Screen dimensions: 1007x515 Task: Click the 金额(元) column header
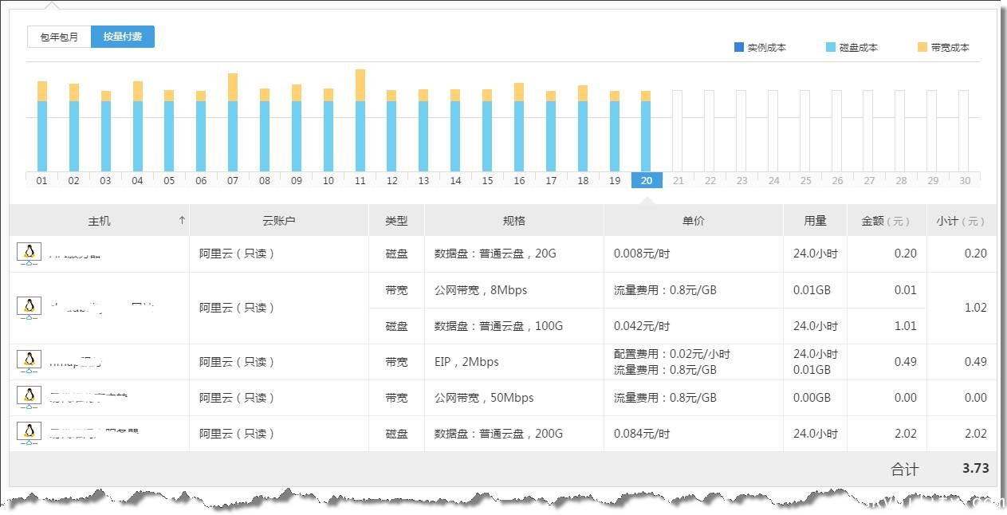click(885, 221)
